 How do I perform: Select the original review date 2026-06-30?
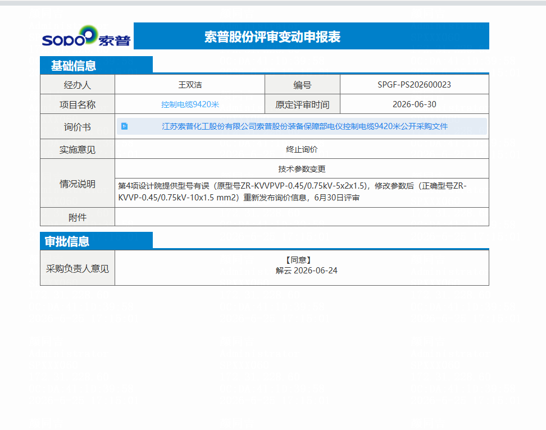tap(415, 104)
